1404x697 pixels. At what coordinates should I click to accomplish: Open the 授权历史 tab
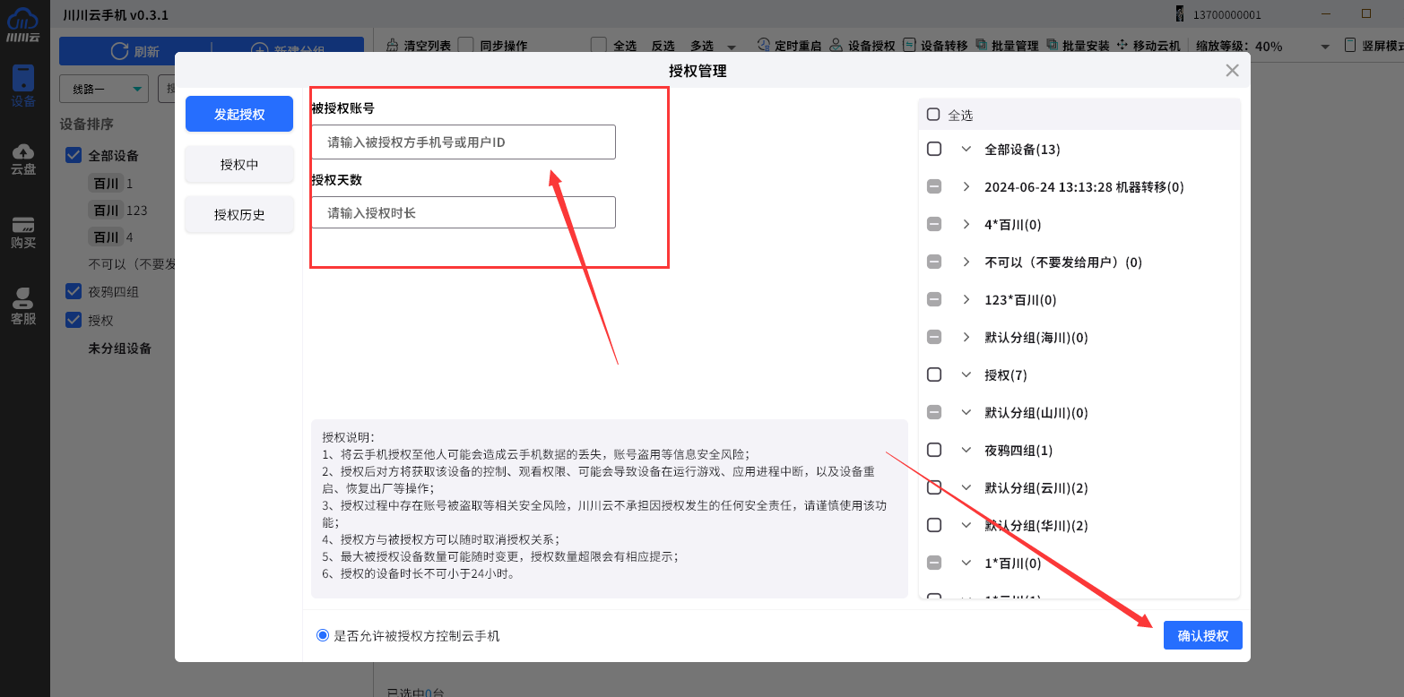[x=238, y=214]
